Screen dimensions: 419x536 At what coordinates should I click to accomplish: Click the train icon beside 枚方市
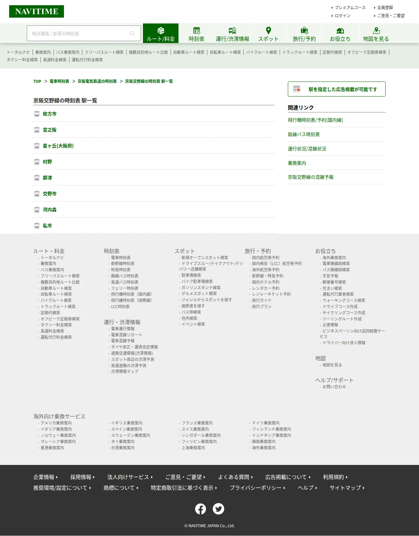click(x=37, y=114)
